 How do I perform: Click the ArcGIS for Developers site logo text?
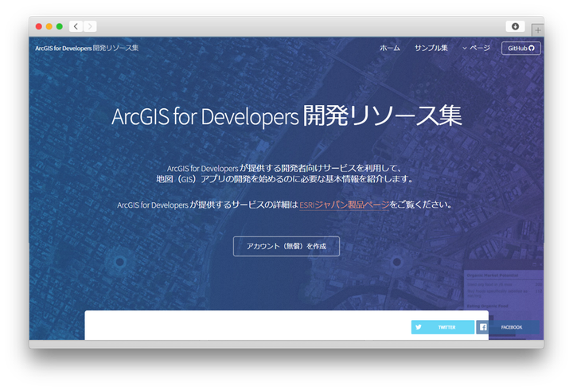tap(87, 48)
